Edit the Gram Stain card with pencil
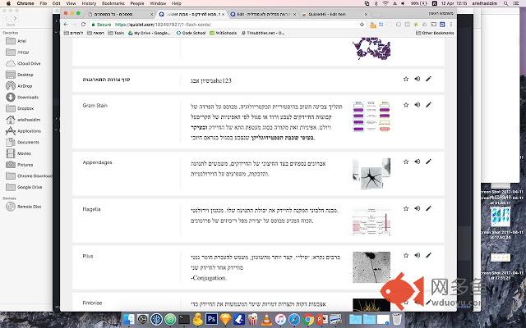Viewport: 526px width, 328px height. 428,105
